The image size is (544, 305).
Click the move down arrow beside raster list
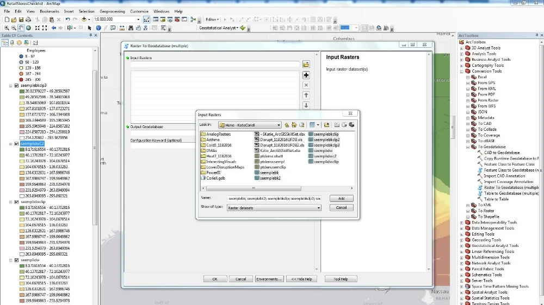click(306, 105)
